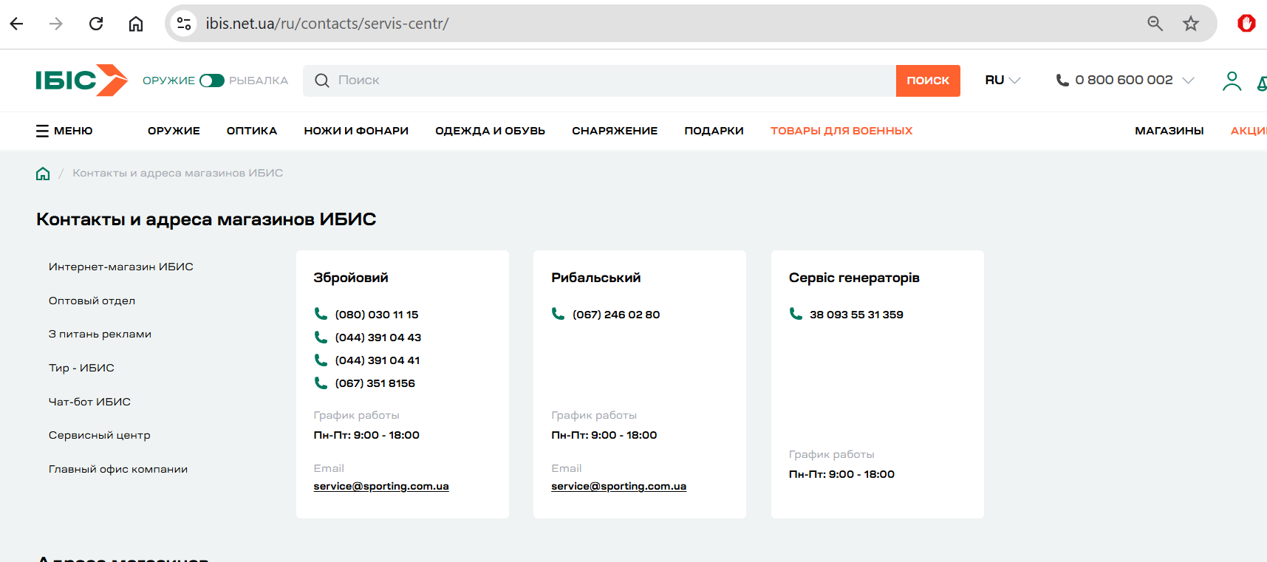Call Рибальський number (067) 246 02 80
The image size is (1267, 562).
pyautogui.click(x=616, y=315)
